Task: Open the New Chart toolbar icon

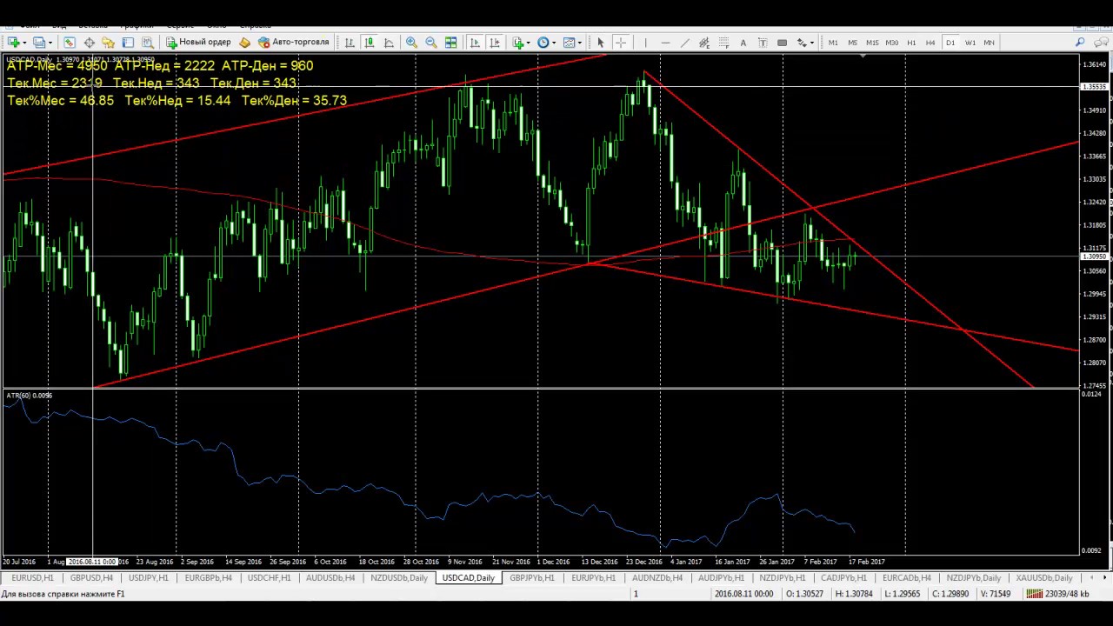Action: point(14,42)
